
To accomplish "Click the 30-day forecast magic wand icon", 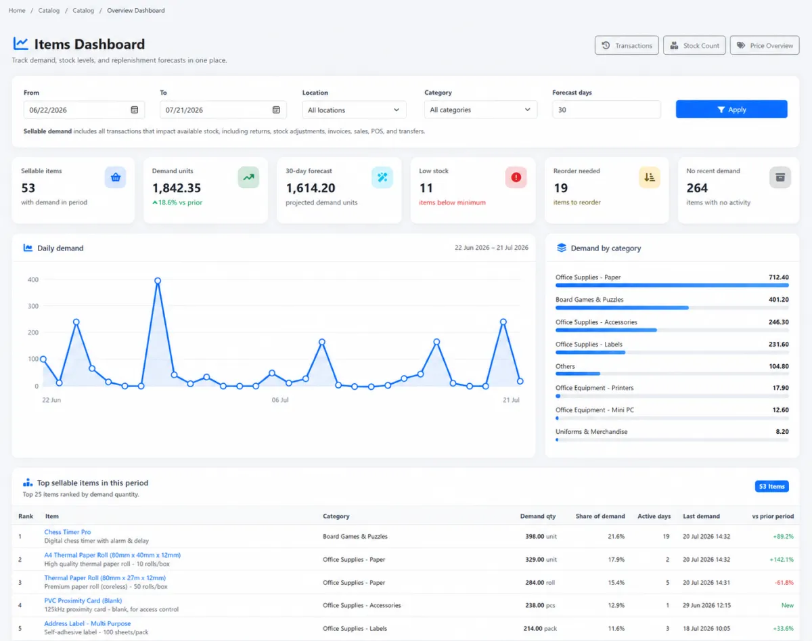I will (x=382, y=177).
